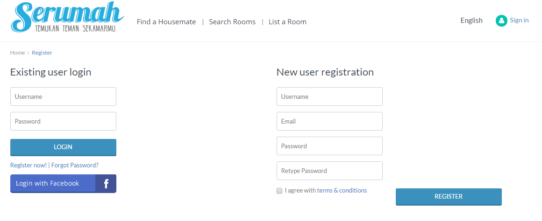This screenshot has width=542, height=221.
Task: Focus the existing user Username field
Action: pyautogui.click(x=63, y=97)
